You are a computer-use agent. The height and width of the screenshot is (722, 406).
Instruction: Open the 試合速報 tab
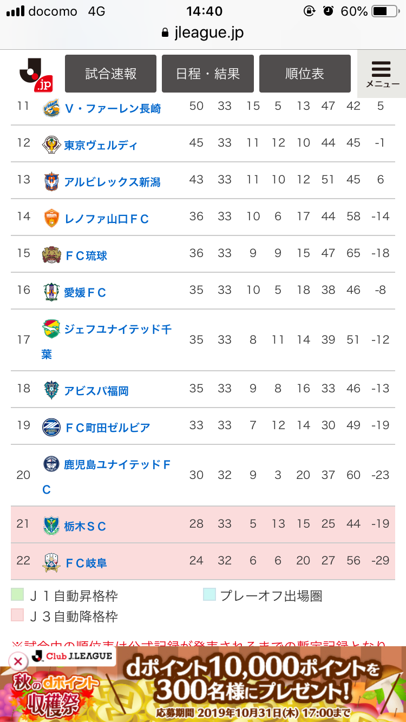tap(111, 74)
